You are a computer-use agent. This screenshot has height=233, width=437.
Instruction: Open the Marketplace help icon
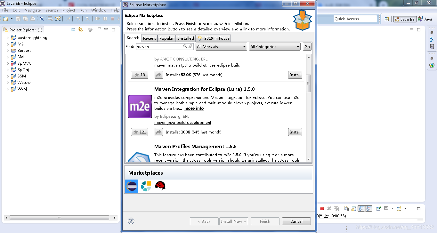point(131,221)
